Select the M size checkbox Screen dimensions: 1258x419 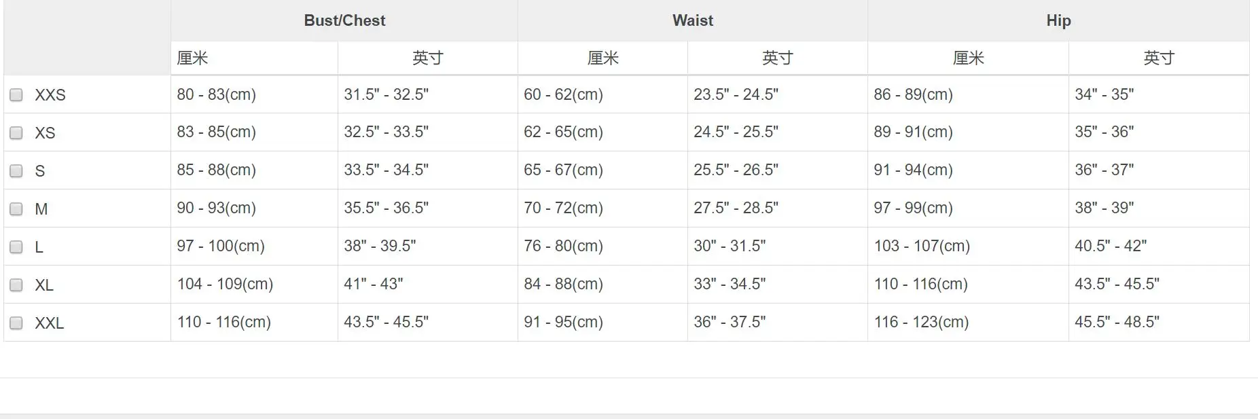point(16,209)
